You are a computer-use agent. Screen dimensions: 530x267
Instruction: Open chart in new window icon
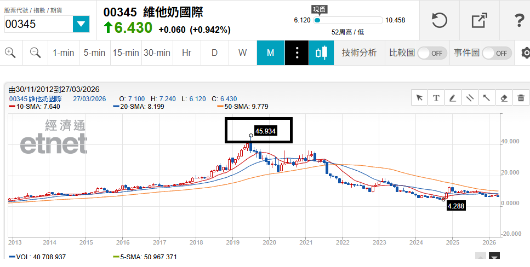[480, 20]
